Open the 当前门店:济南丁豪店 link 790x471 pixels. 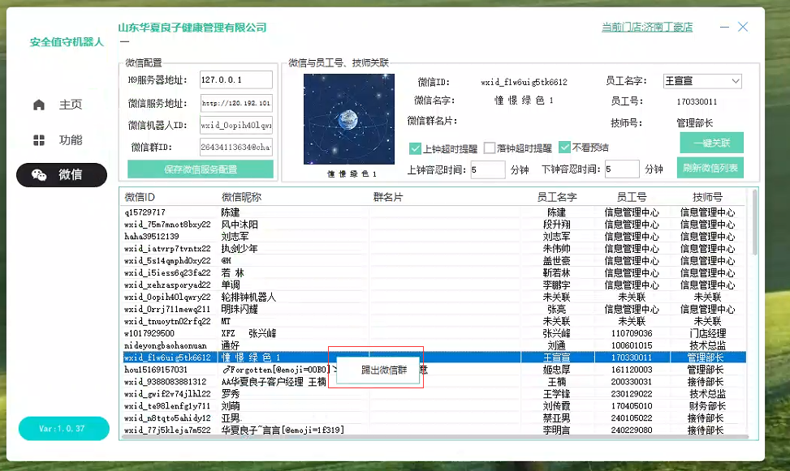pos(646,27)
